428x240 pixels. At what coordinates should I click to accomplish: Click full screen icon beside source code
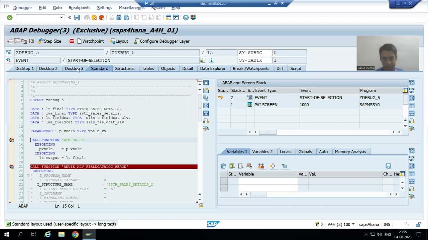pos(206,105)
